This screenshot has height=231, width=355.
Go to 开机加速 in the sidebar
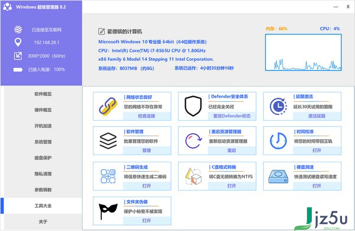[x=43, y=126]
